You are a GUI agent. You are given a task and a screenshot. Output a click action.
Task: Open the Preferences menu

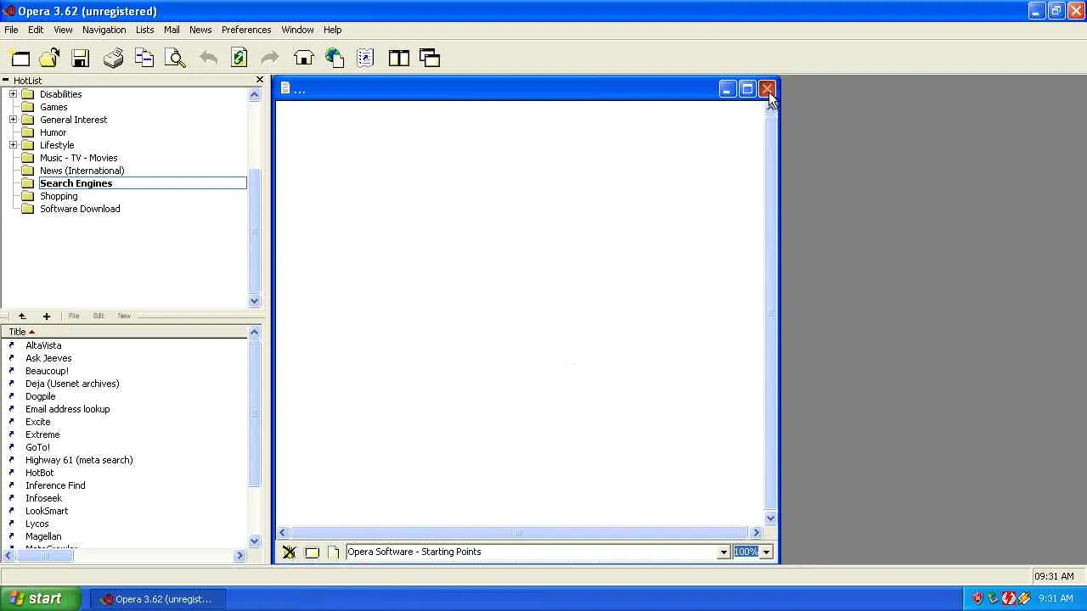pyautogui.click(x=246, y=30)
